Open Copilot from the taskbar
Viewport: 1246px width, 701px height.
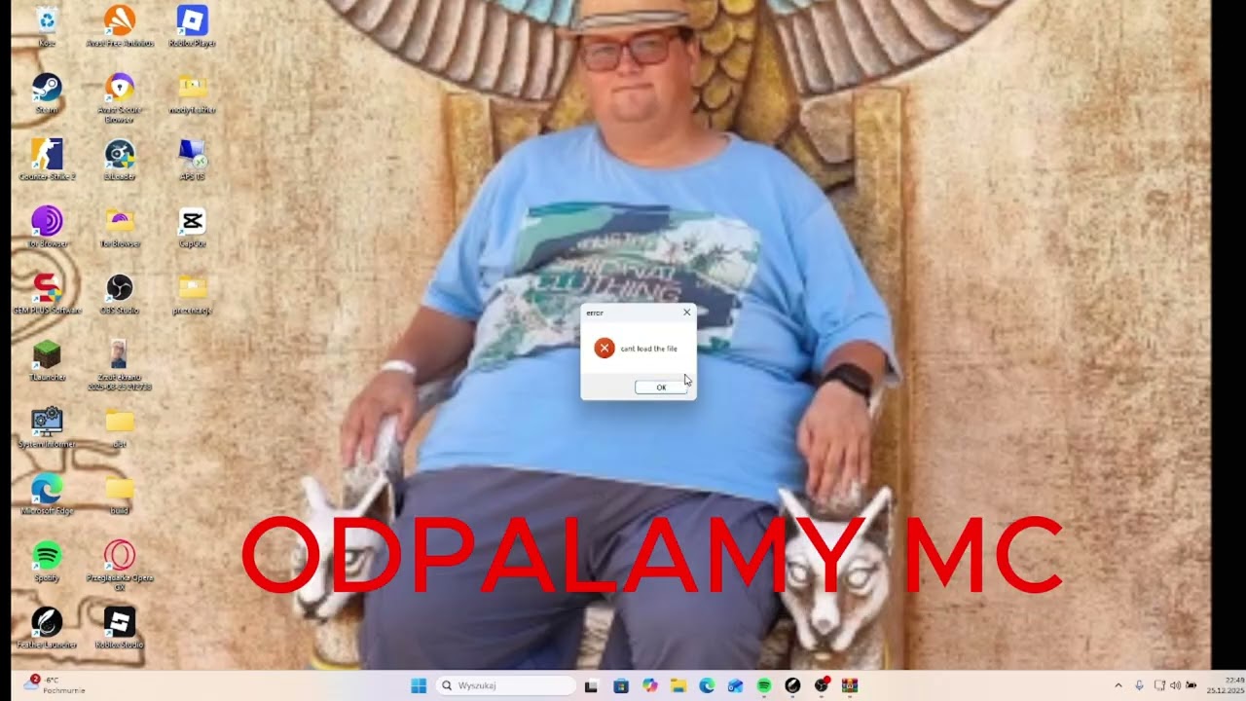(x=649, y=685)
